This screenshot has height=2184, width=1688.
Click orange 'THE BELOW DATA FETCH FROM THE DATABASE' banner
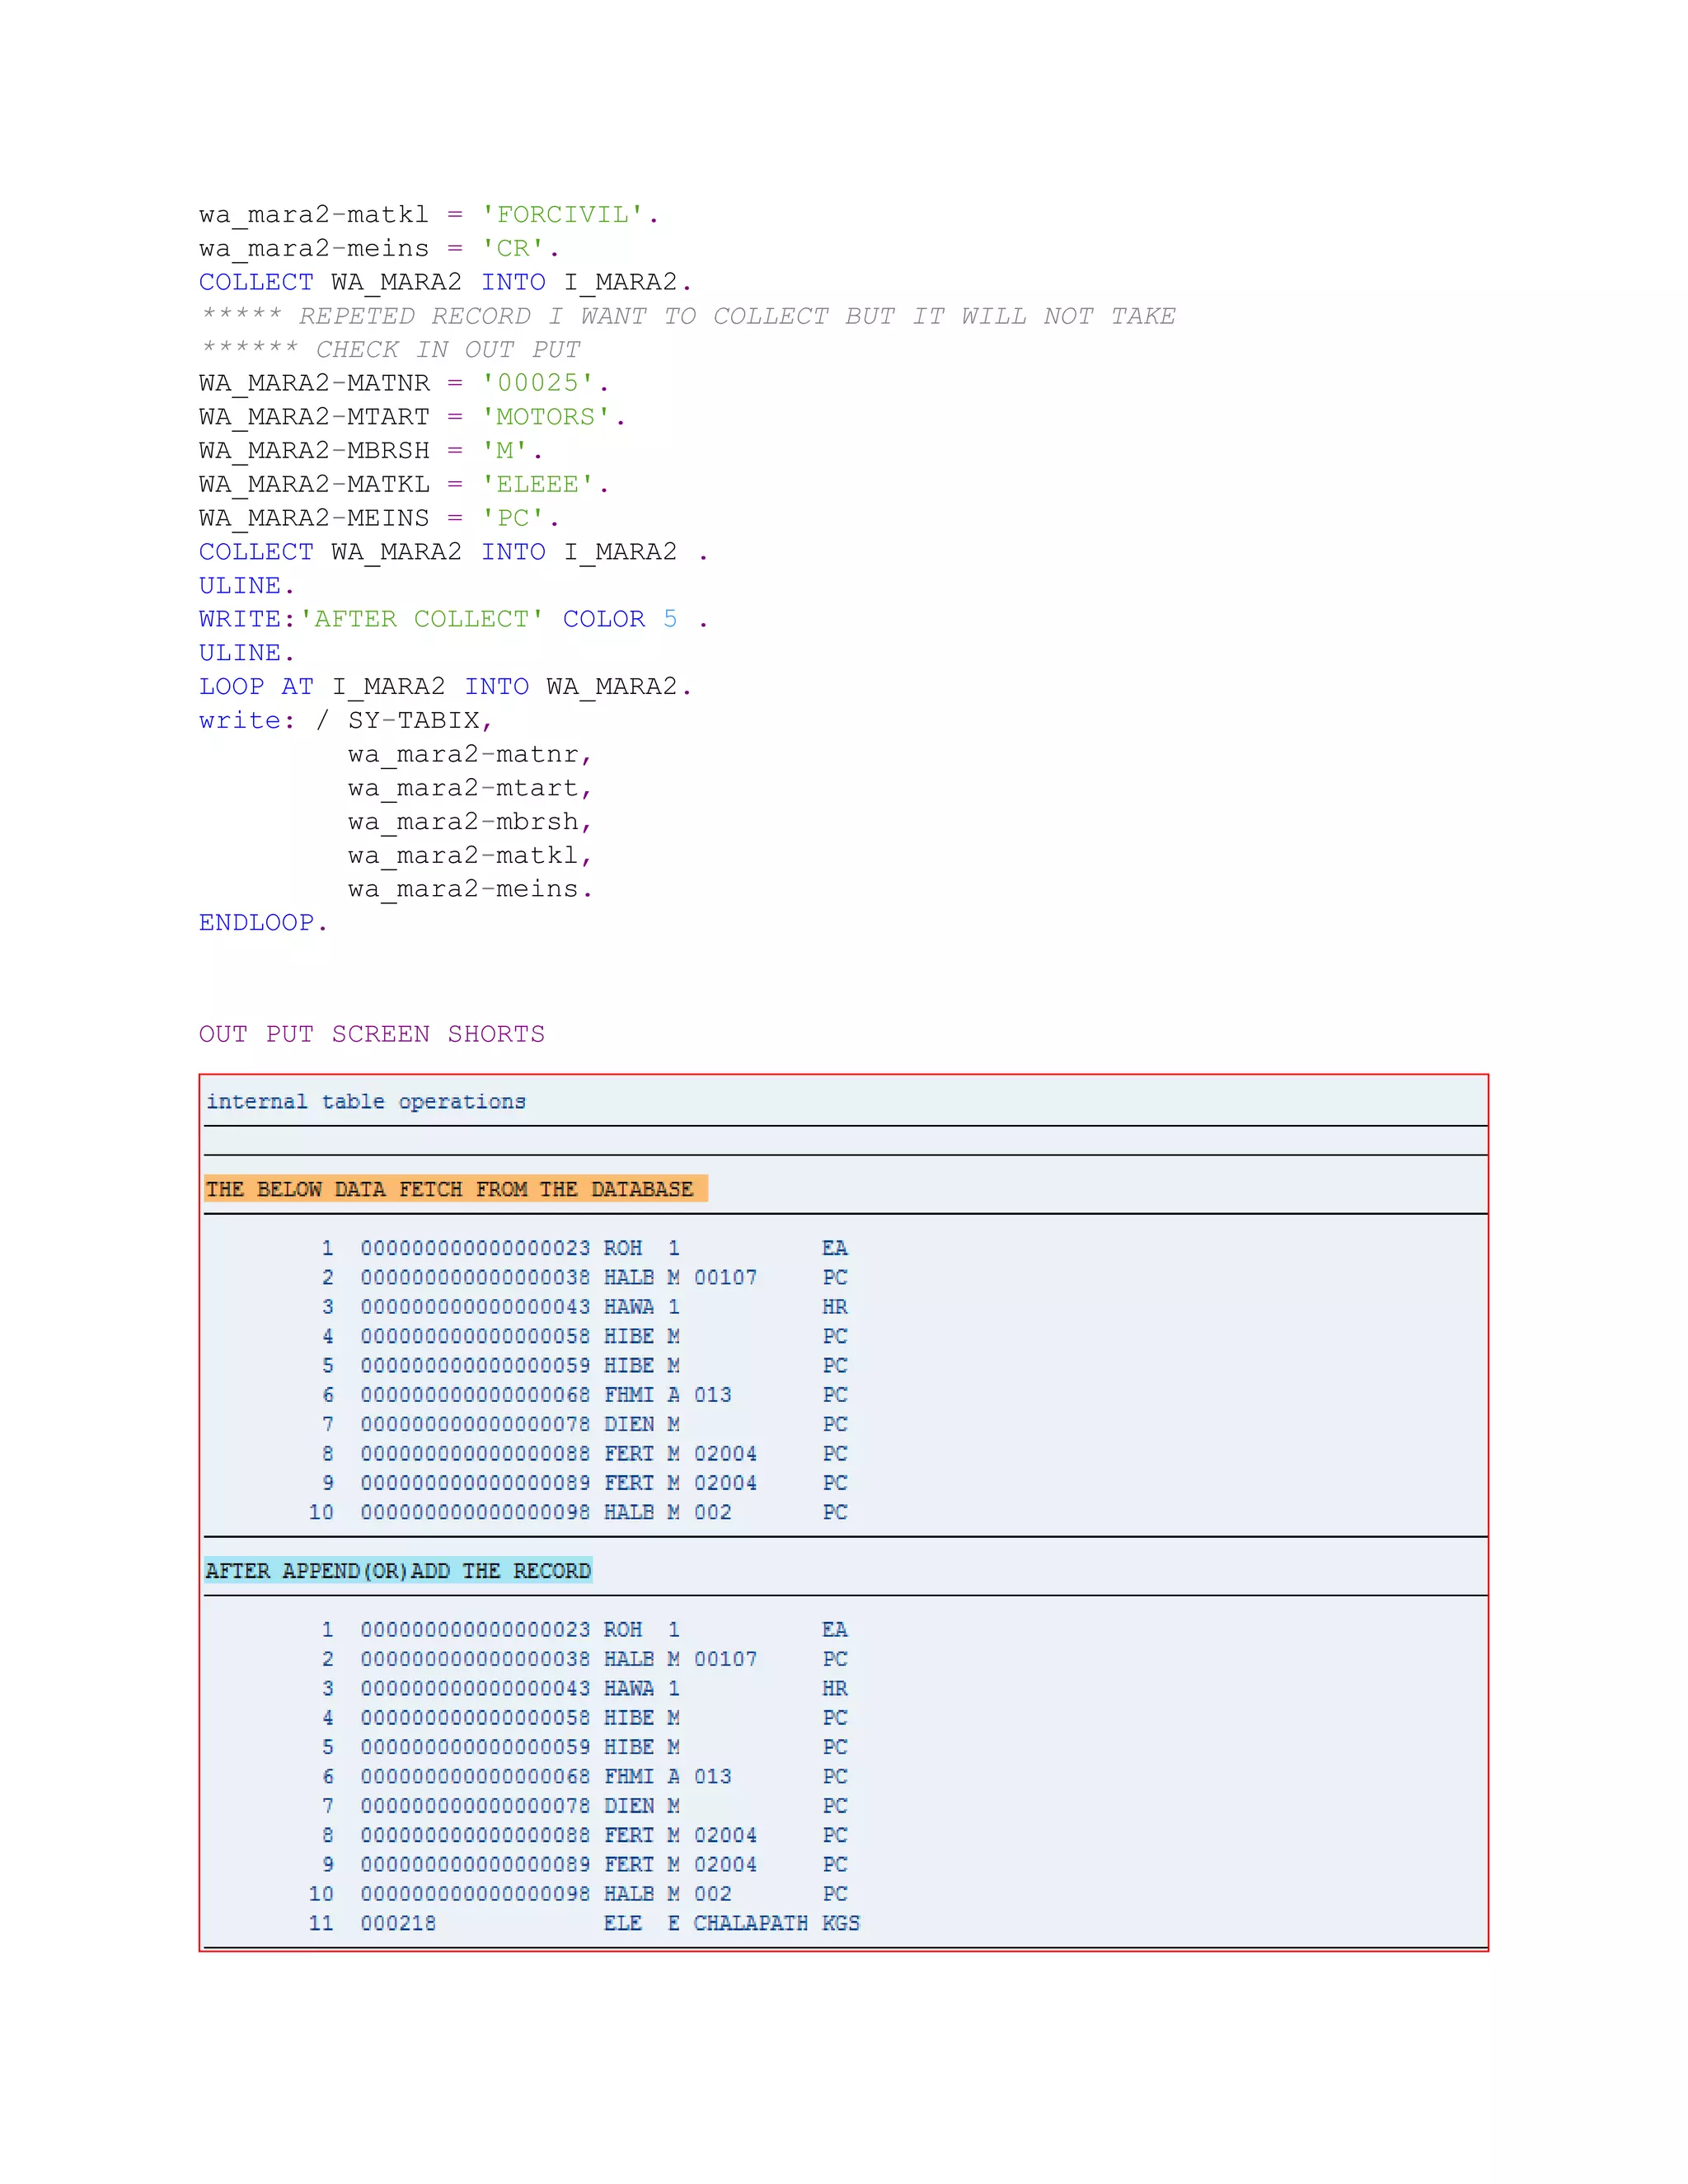pyautogui.click(x=455, y=1189)
